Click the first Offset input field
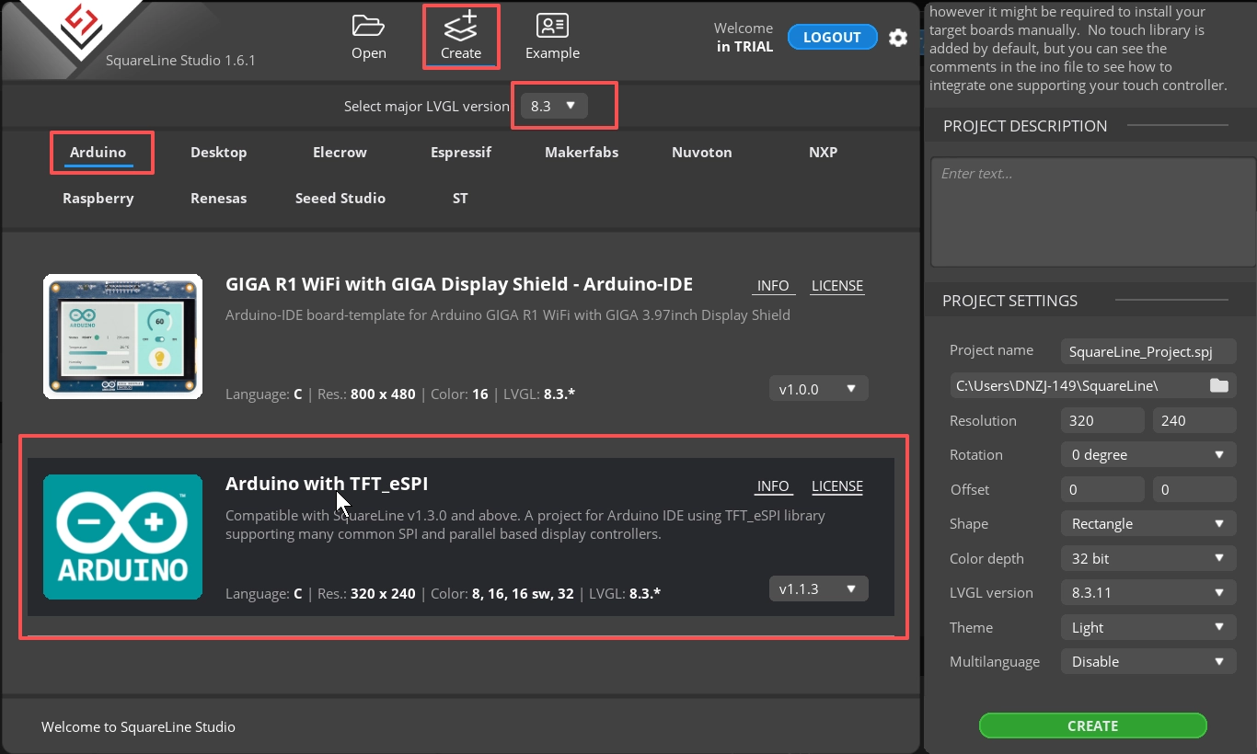Viewport: 1257px width, 754px height. [x=1102, y=489]
